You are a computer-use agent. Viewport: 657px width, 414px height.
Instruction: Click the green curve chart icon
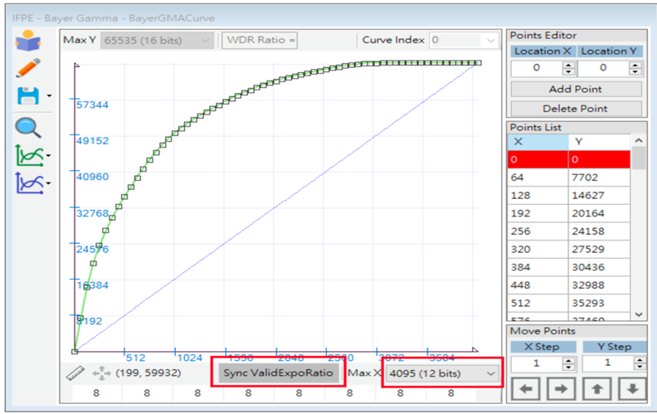coord(29,155)
